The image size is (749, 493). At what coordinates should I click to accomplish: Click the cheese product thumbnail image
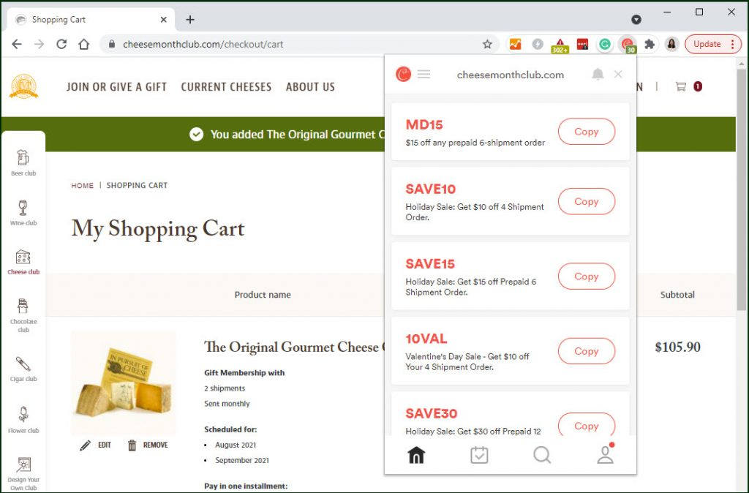tap(124, 383)
